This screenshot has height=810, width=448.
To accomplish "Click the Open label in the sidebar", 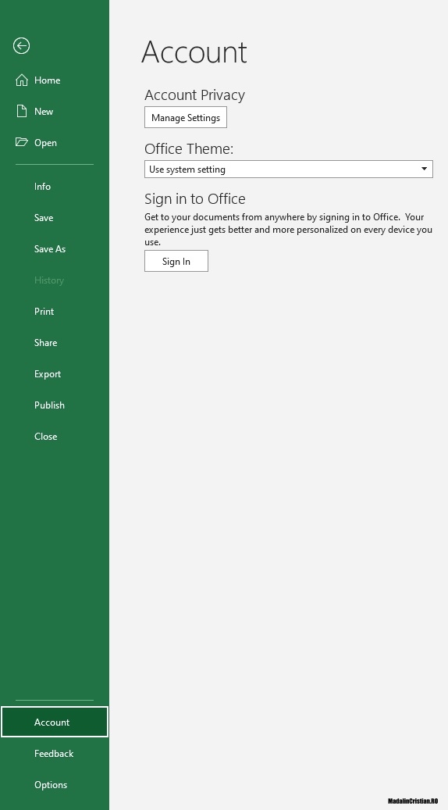I will coord(45,143).
